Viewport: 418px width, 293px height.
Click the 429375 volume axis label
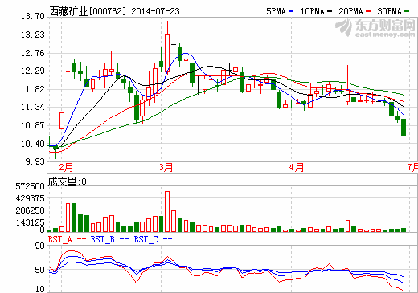tap(30, 198)
